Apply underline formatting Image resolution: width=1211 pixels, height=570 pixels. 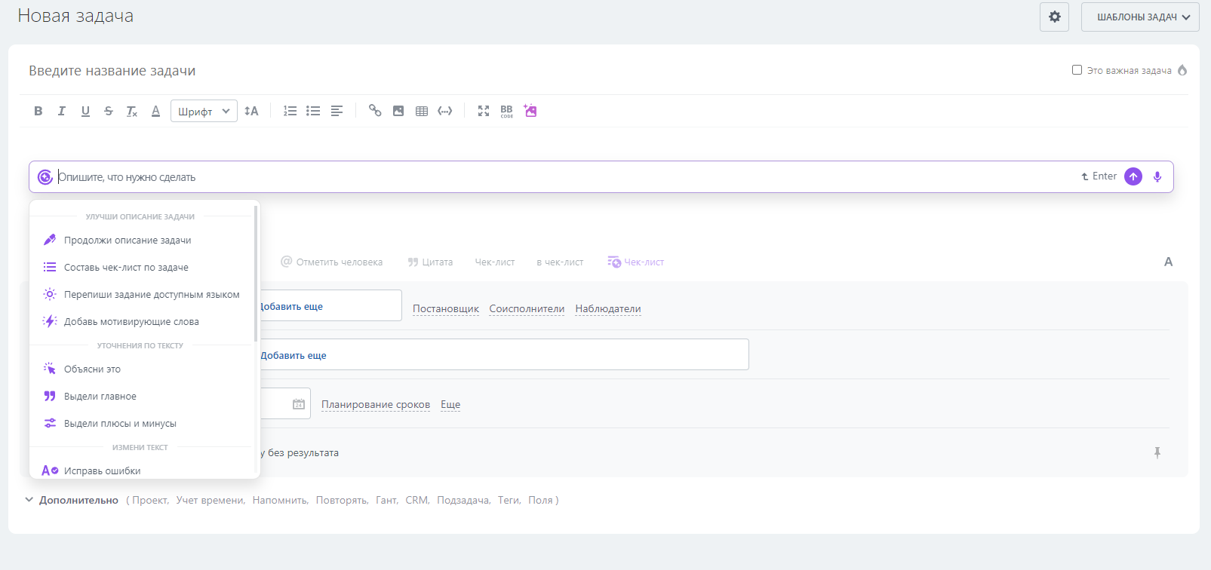click(x=85, y=111)
